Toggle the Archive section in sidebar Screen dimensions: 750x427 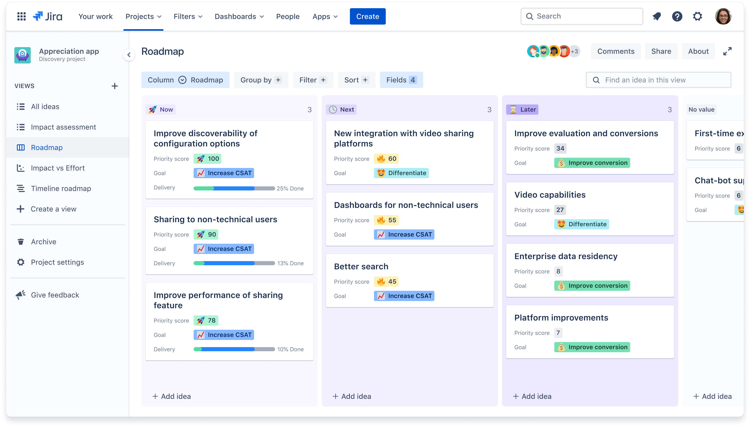click(x=43, y=242)
